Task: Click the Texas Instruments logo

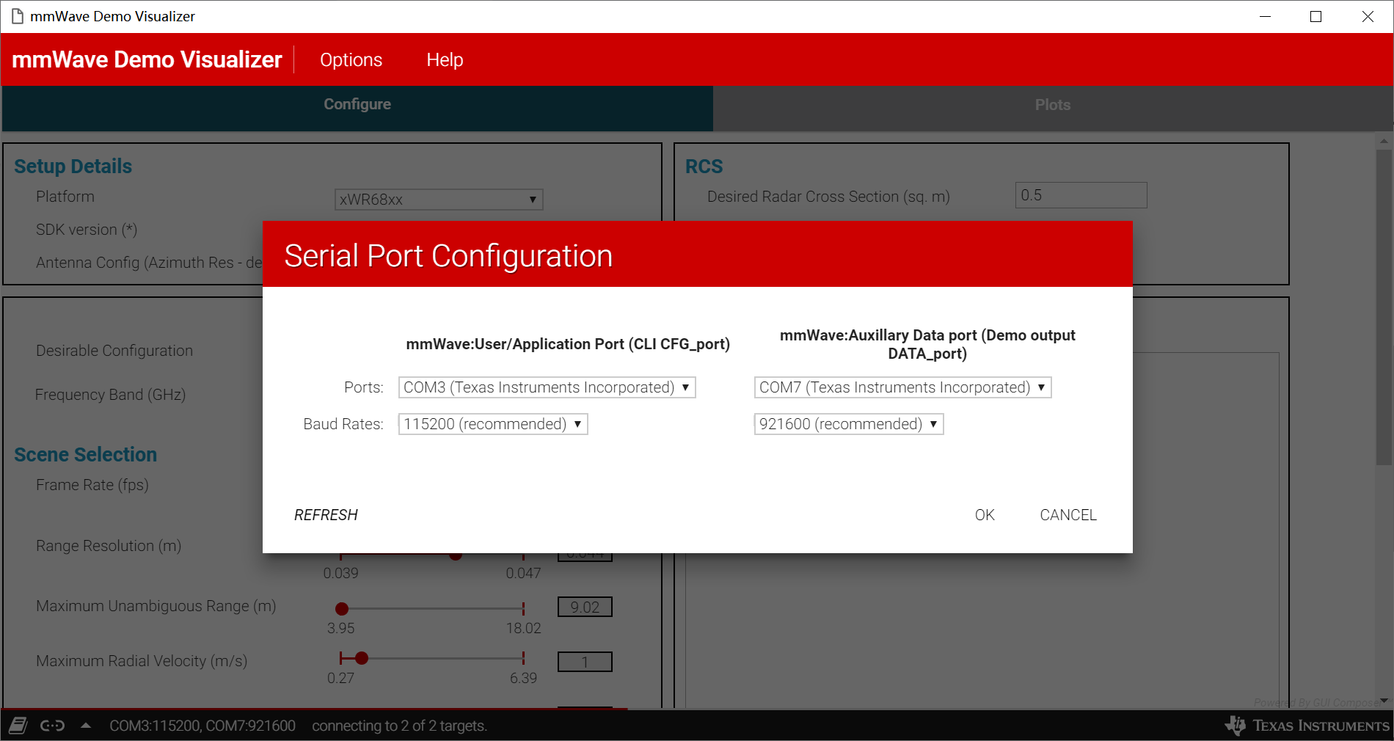Action: pyautogui.click(x=1307, y=726)
